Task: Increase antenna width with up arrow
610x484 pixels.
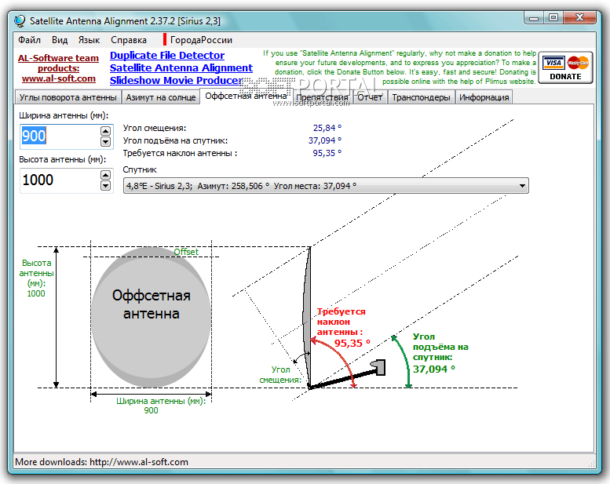Action: 105,131
